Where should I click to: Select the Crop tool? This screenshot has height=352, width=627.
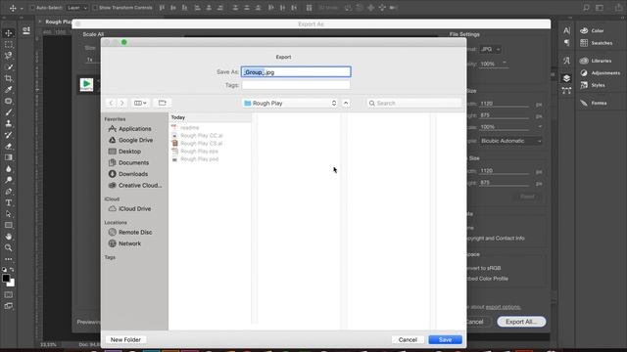(x=9, y=78)
